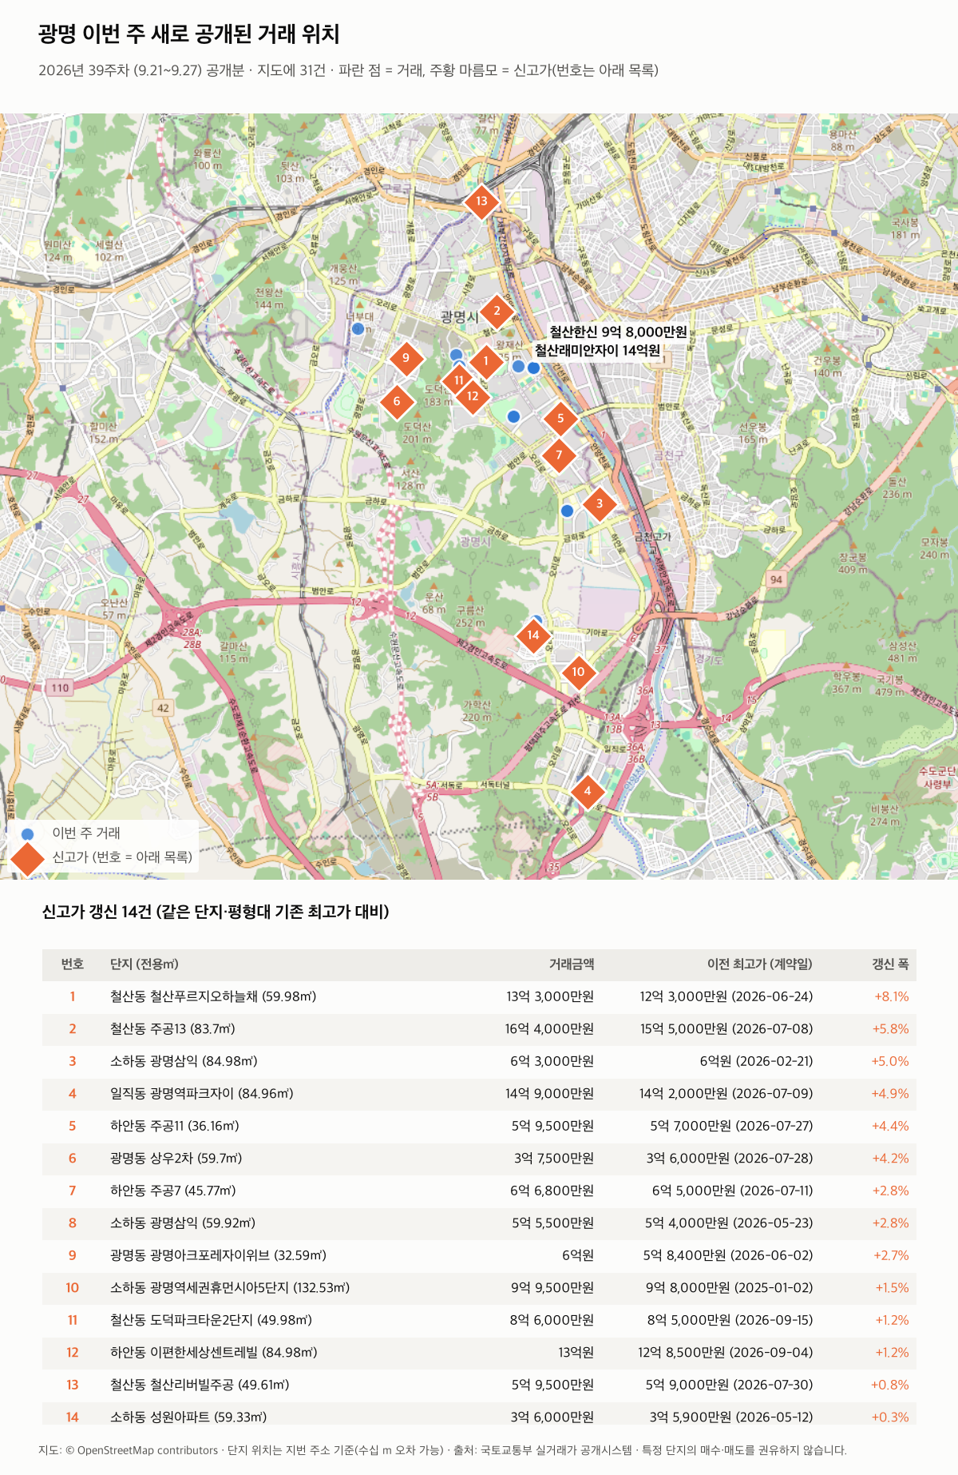
Task: Click the page title 광명 이번 주 새로 공개된 거래 위치
Action: tap(189, 34)
